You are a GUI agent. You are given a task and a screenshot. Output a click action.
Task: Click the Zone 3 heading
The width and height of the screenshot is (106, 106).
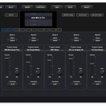pyautogui.click(x=55, y=35)
